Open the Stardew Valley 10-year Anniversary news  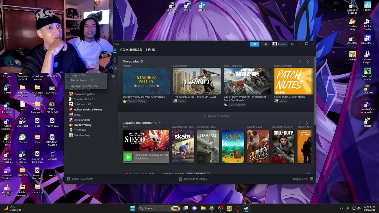coord(146,81)
